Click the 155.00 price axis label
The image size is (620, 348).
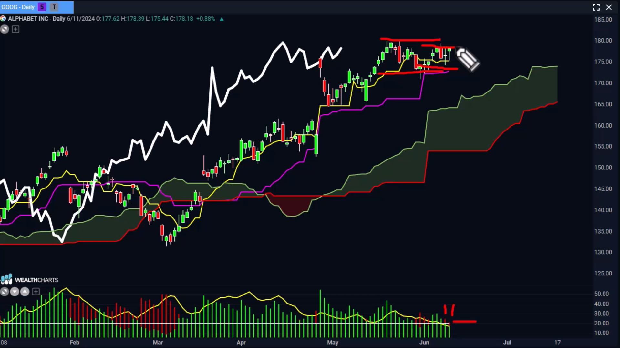(x=603, y=146)
